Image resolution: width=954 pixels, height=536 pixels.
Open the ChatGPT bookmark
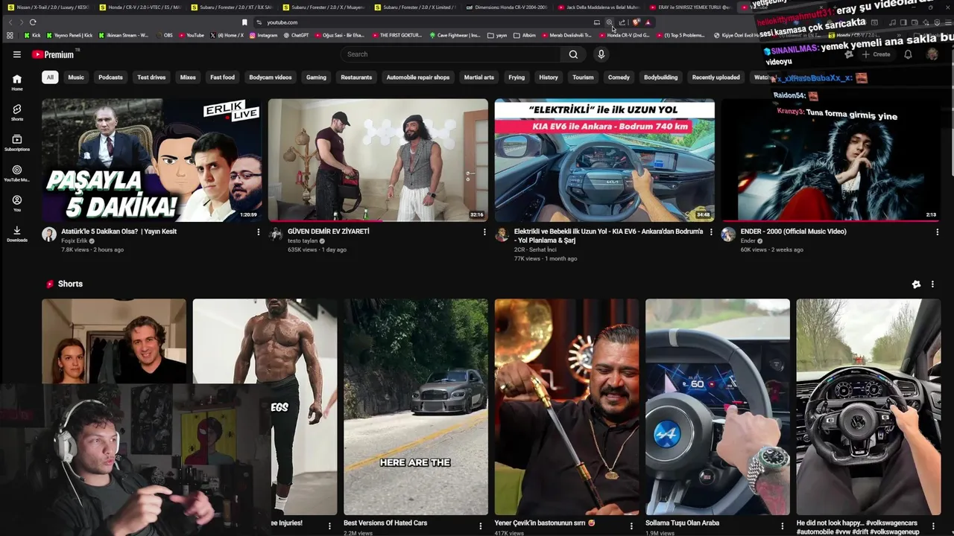[296, 35]
